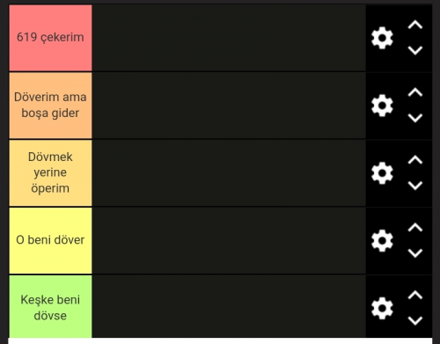Open settings gear for 'Döverim ama boşa gider' row
The image size is (440, 344).
(382, 106)
